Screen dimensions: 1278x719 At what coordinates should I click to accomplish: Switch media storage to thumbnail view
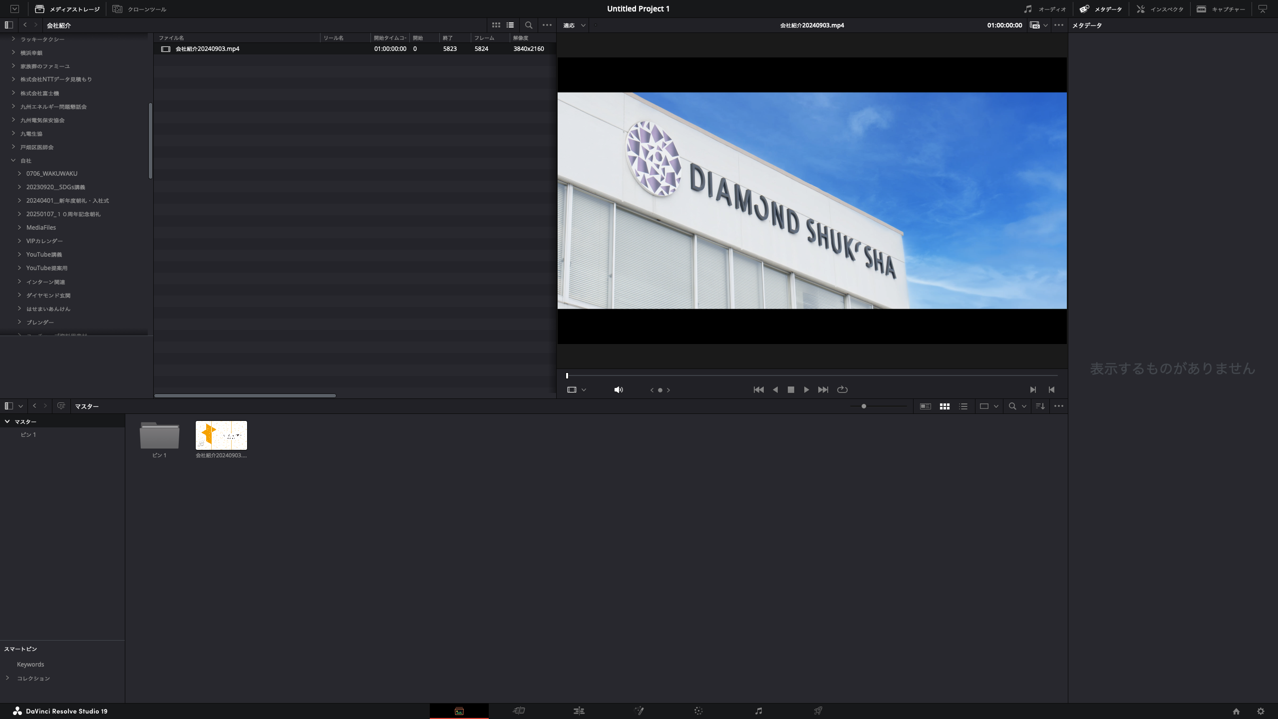[496, 25]
